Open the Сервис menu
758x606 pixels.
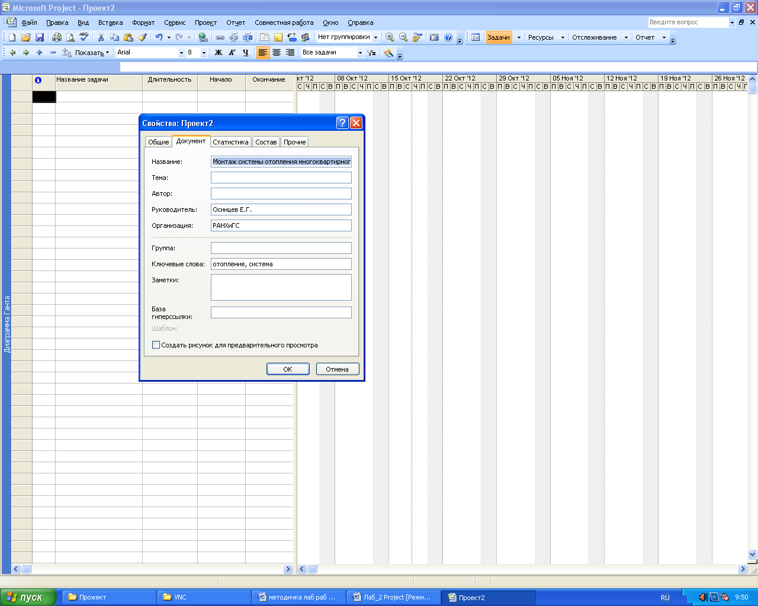(175, 22)
